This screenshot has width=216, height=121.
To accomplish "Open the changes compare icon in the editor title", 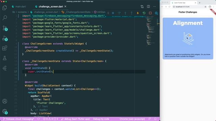I will pos(142,6).
